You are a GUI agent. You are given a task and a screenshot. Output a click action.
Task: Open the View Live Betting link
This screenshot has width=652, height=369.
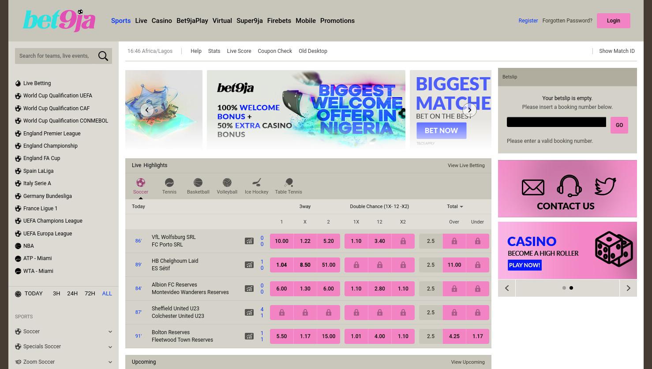pos(466,166)
